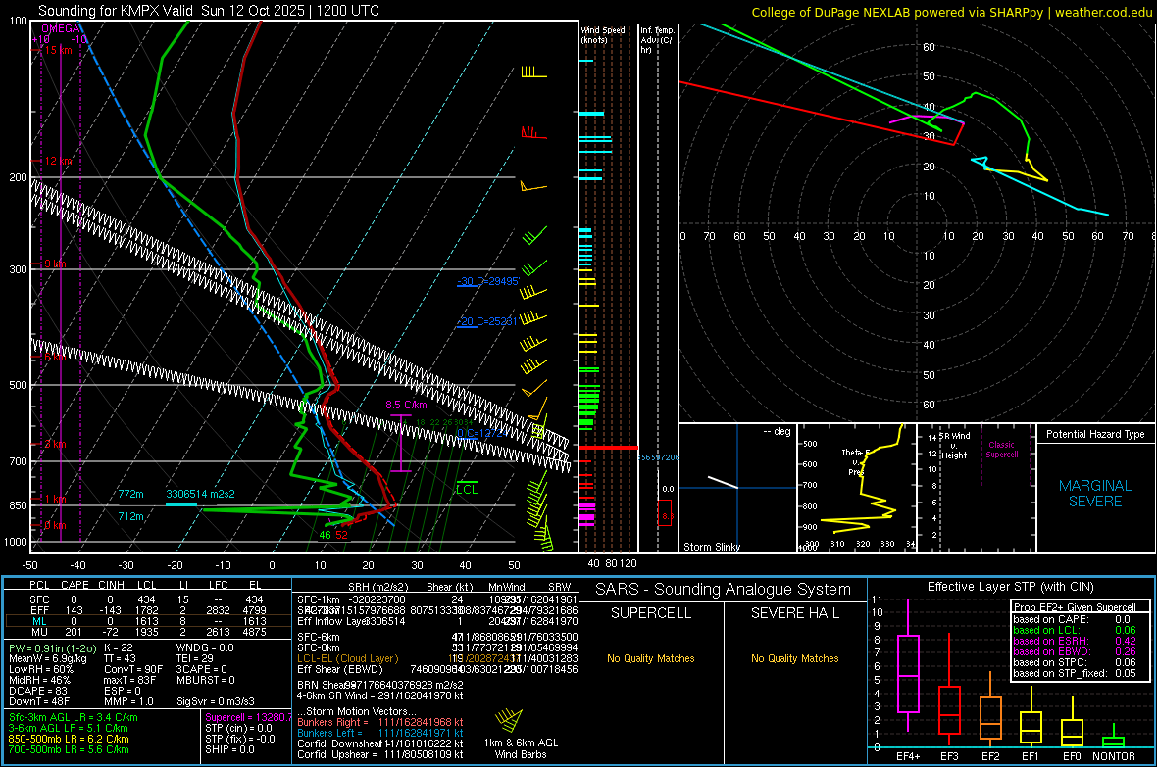Viewport: 1157px width, 767px height.
Task: Click the 'Inf. Temp. Adv.' panel header
Action: [x=658, y=40]
